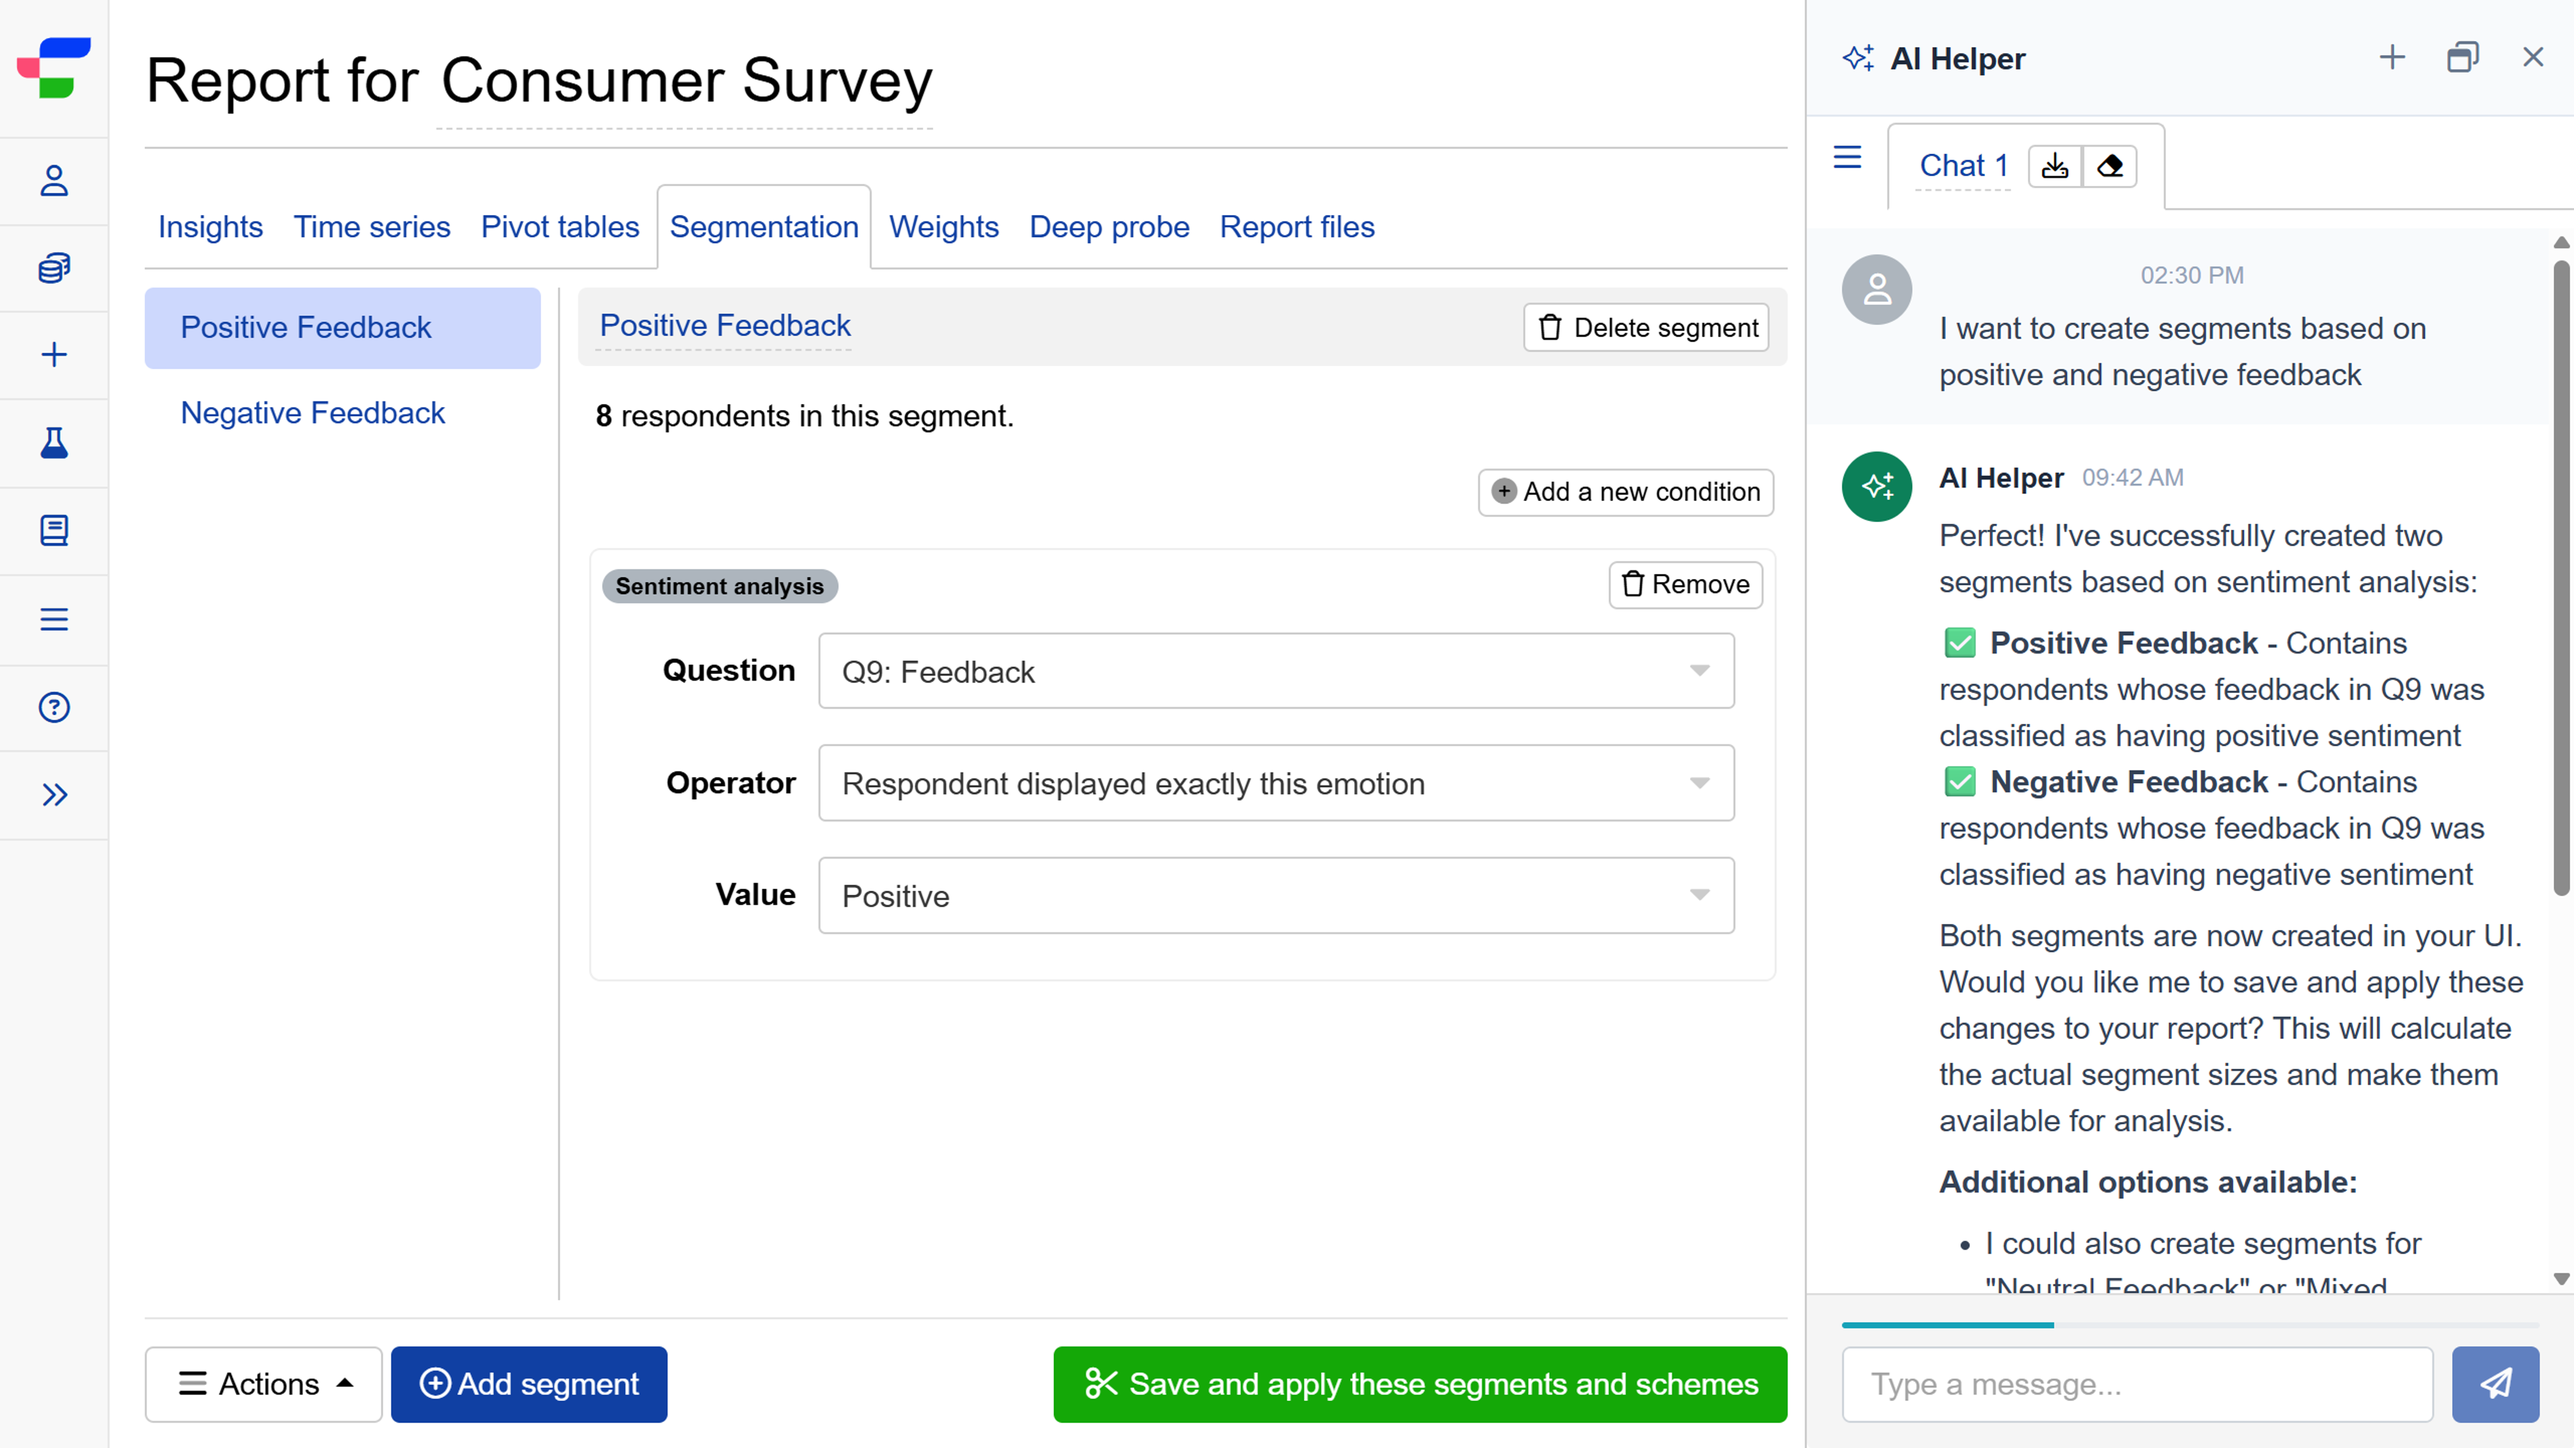Click Save and apply these segments and schemes
Image resolution: width=2574 pixels, height=1448 pixels.
pyautogui.click(x=1420, y=1384)
